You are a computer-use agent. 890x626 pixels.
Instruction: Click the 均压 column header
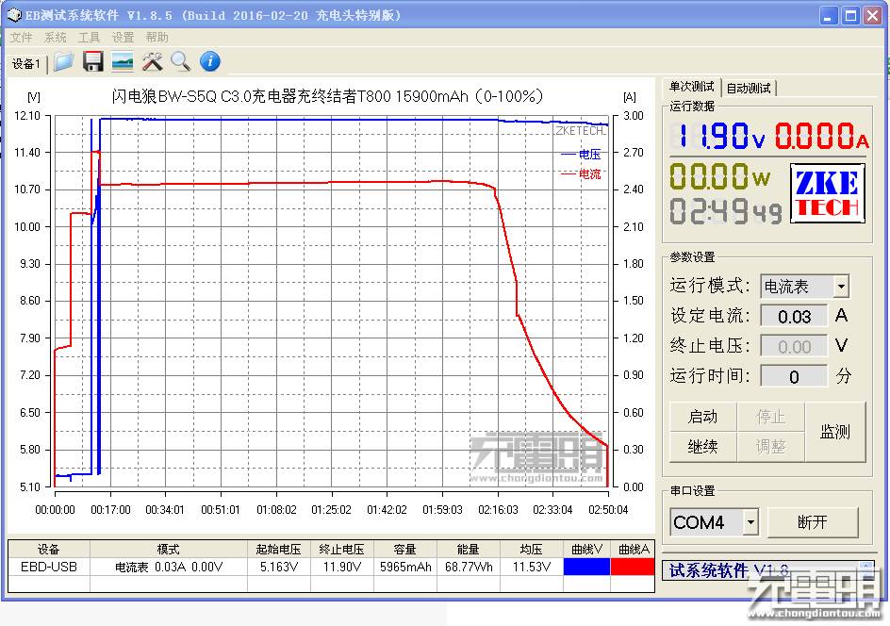click(x=532, y=550)
